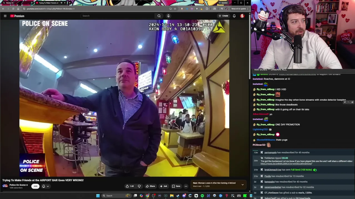Open the Windows Start button

(98, 196)
